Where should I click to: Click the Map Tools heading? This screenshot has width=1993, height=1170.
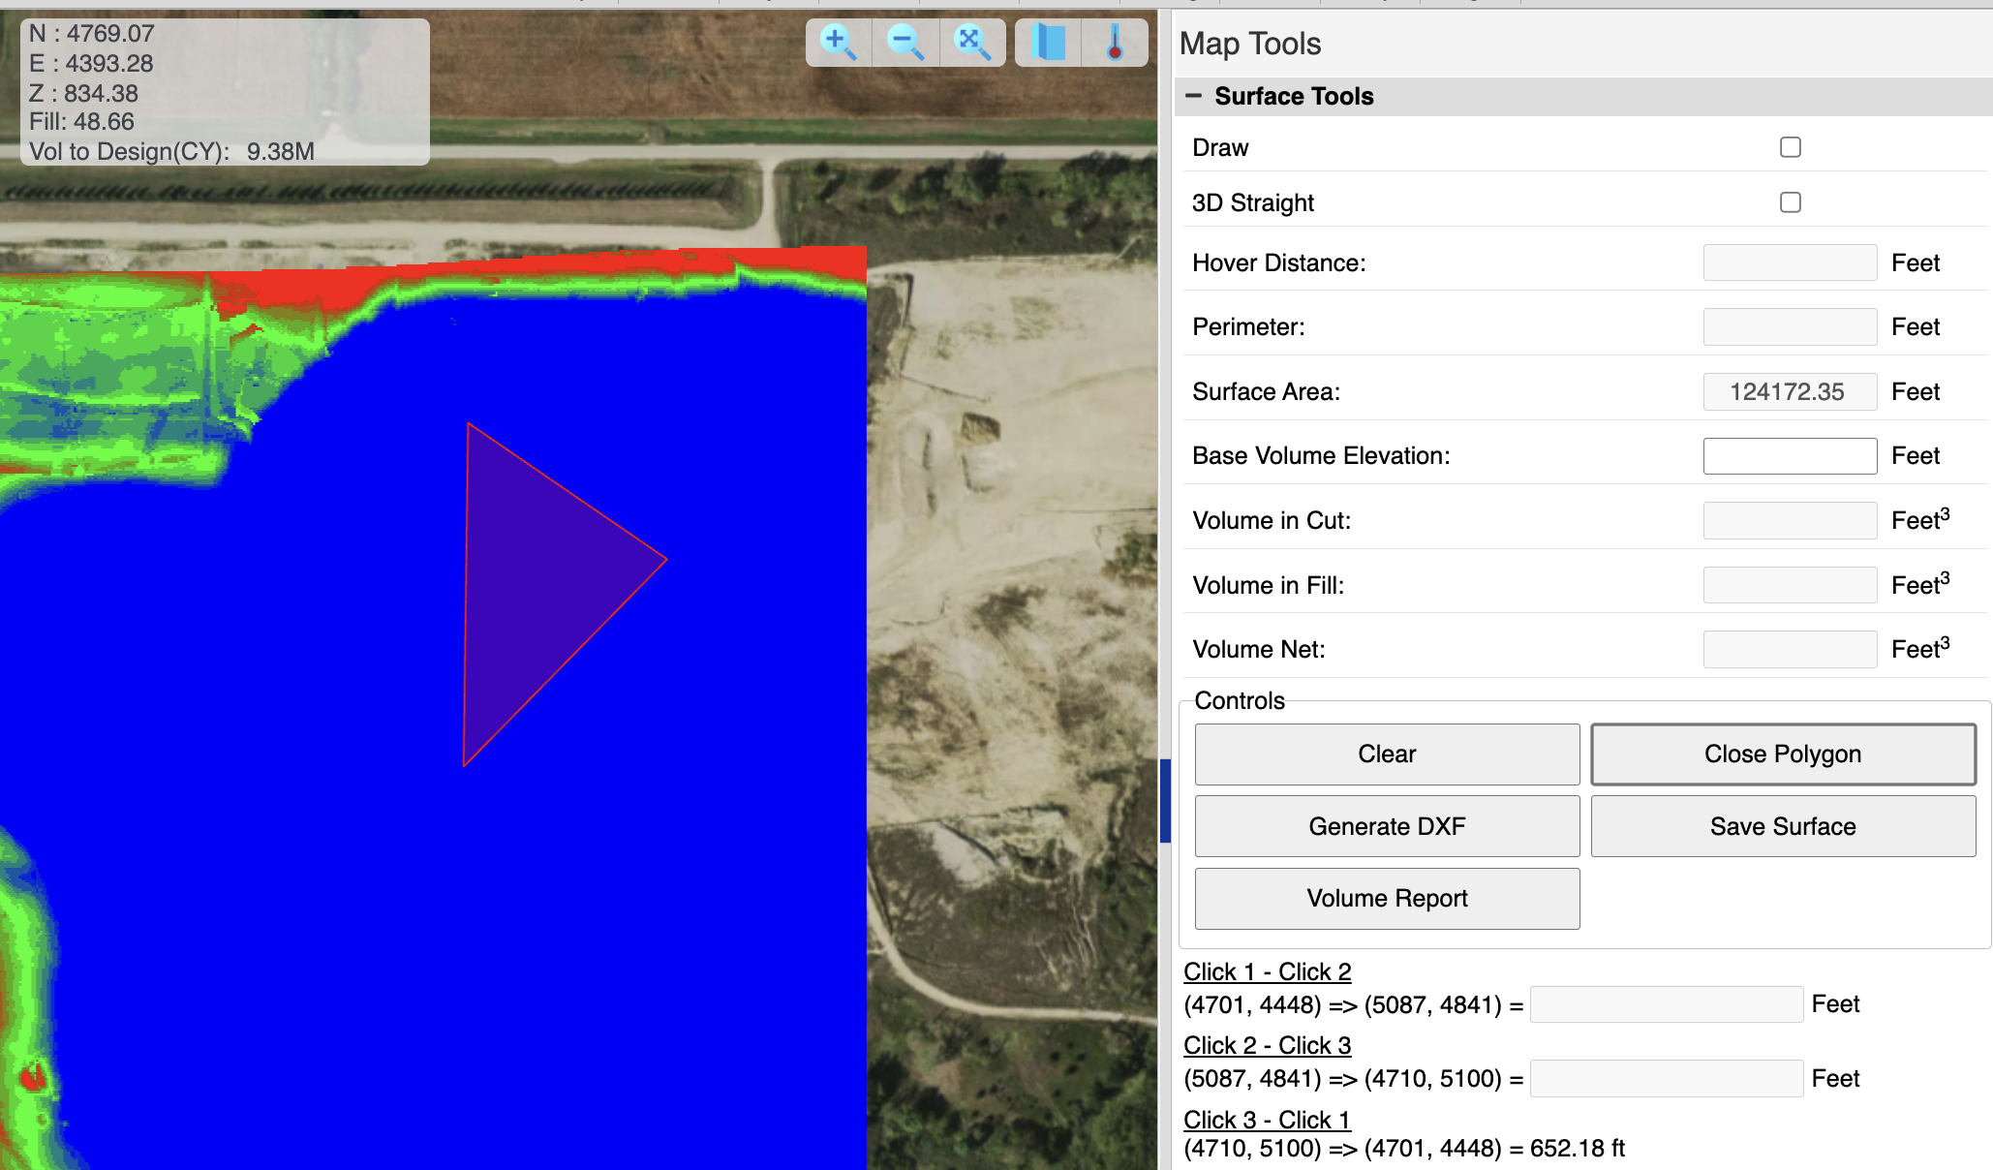coord(1249,44)
